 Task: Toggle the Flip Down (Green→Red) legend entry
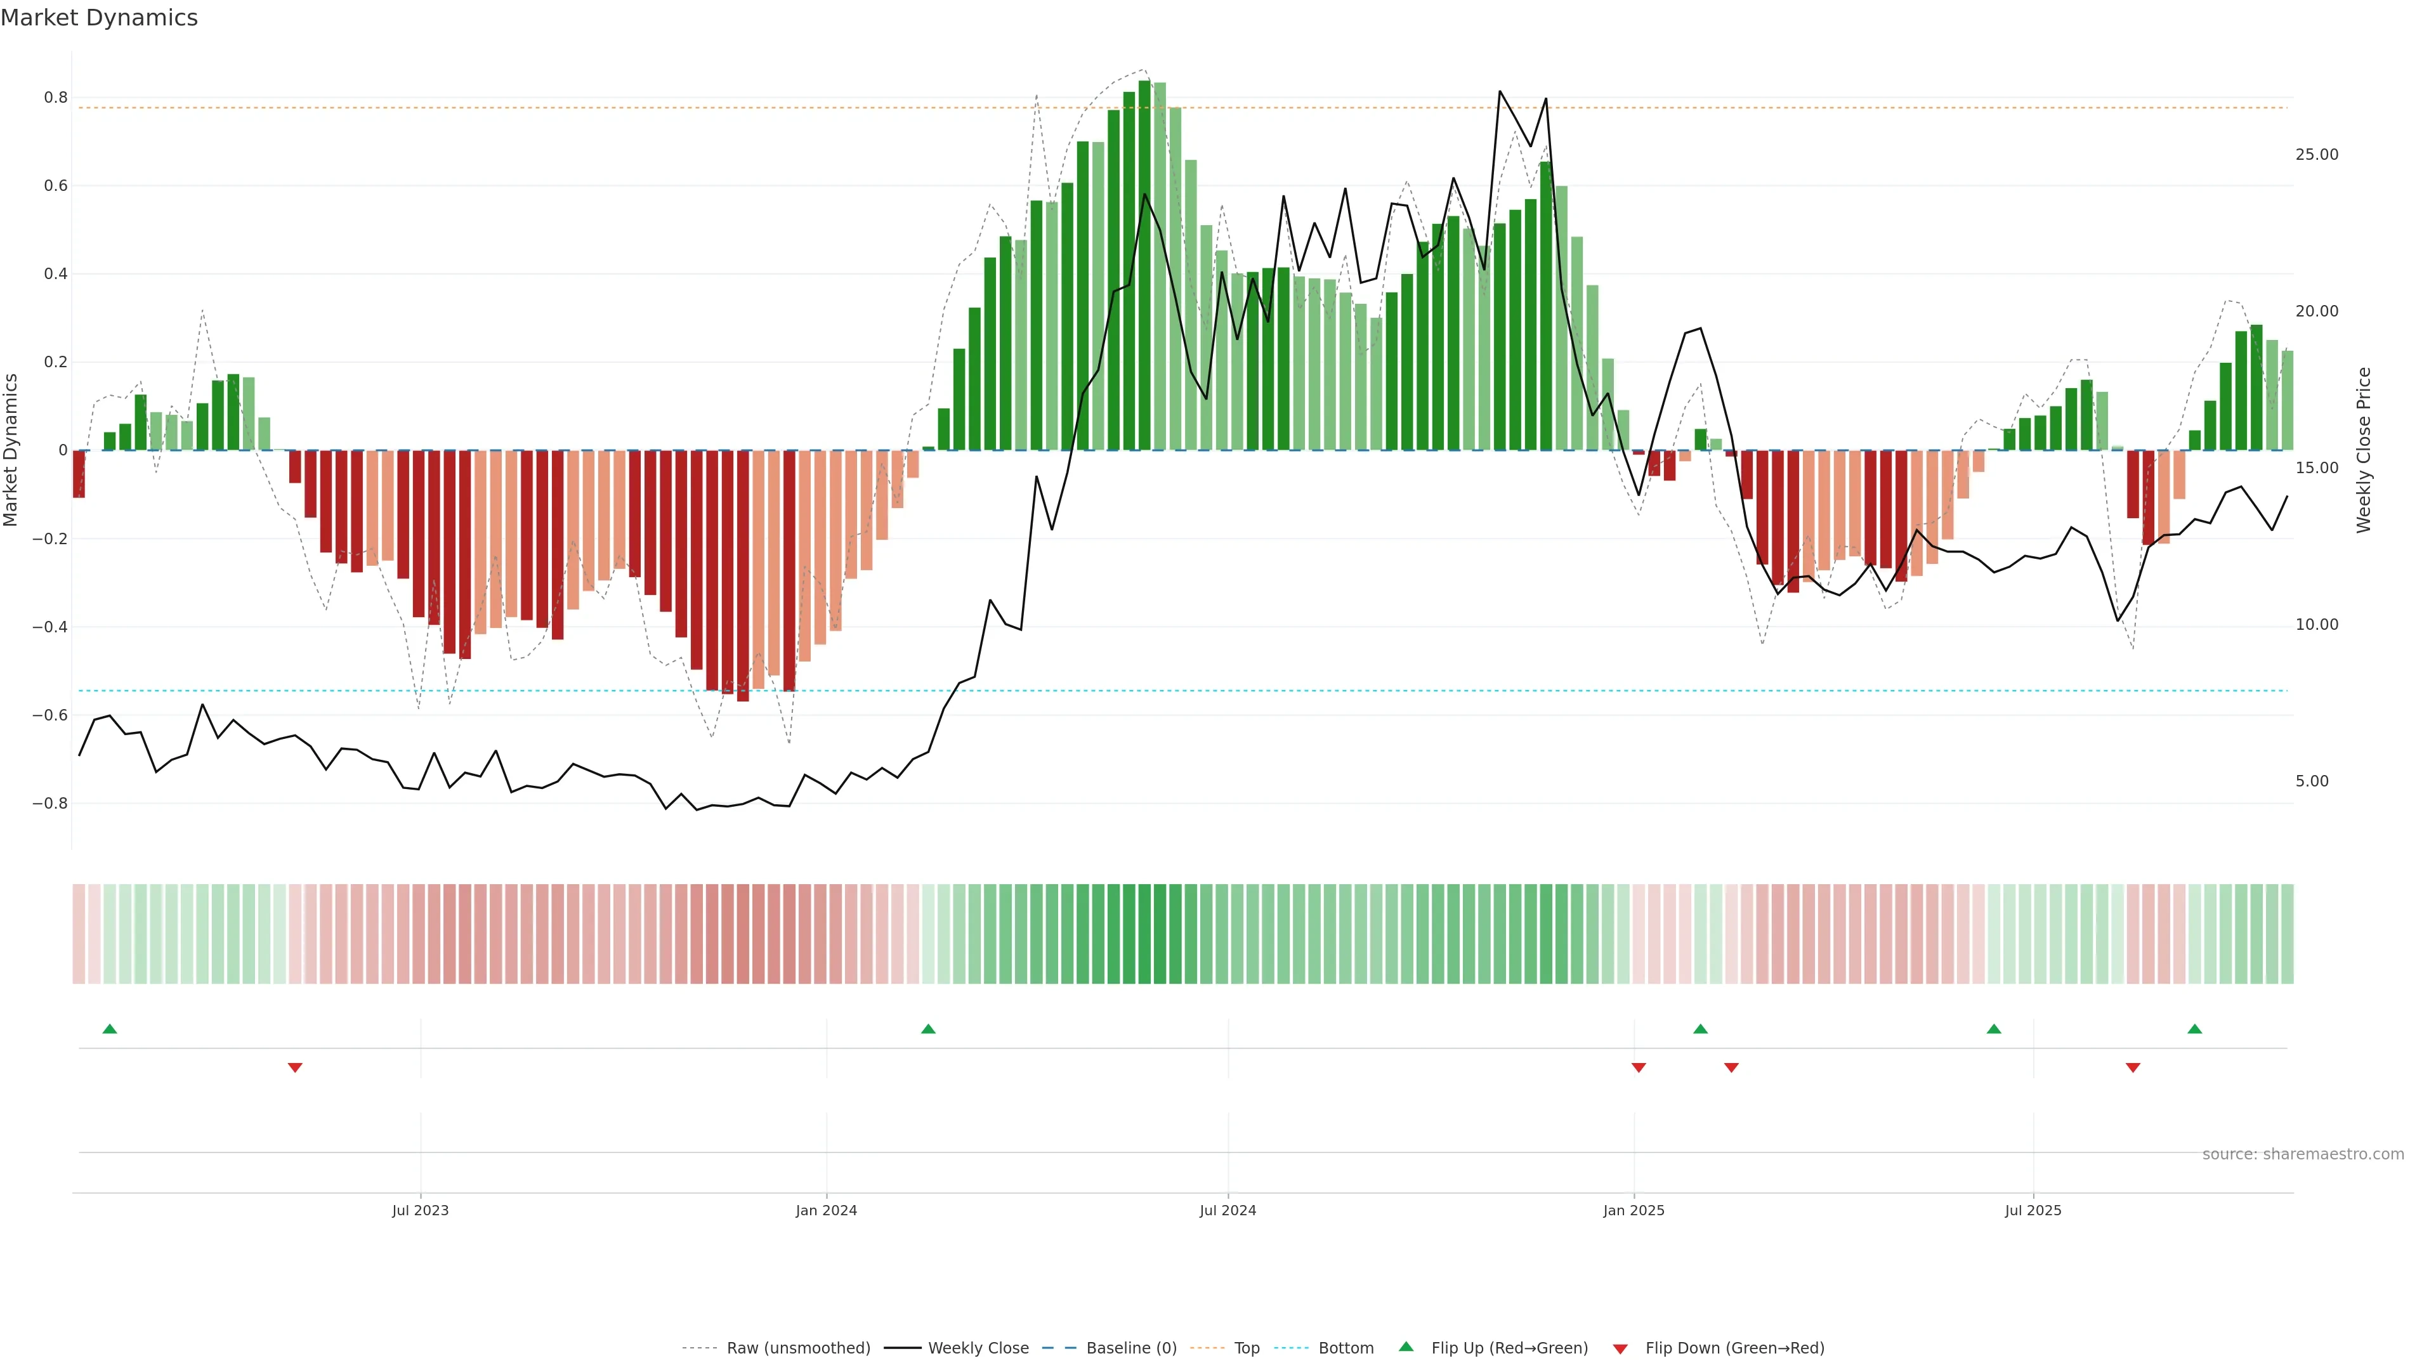pyautogui.click(x=1734, y=1348)
